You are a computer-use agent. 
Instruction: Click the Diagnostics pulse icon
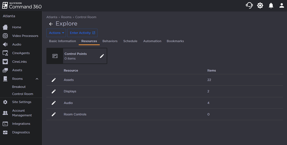pos(5,132)
